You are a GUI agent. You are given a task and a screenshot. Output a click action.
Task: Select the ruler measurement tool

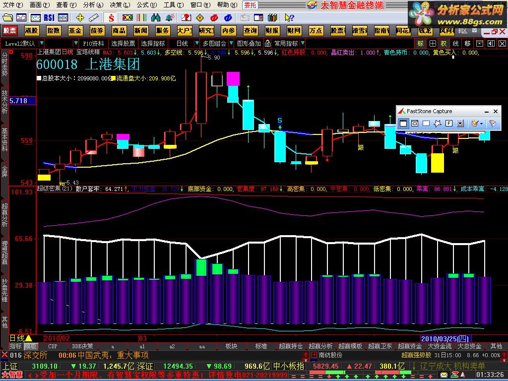93,17
